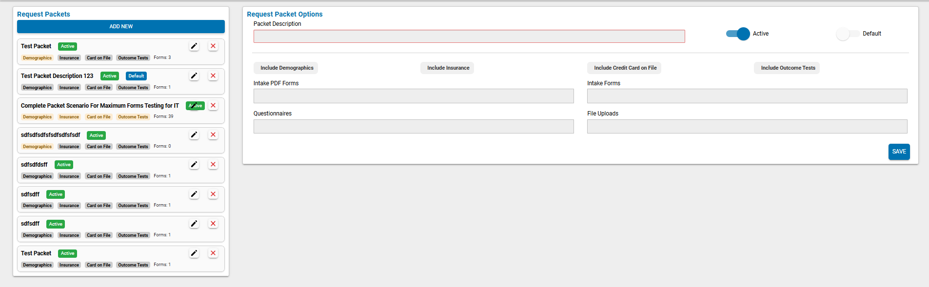The image size is (929, 287).
Task: Toggle Include Demographics option
Action: 286,68
